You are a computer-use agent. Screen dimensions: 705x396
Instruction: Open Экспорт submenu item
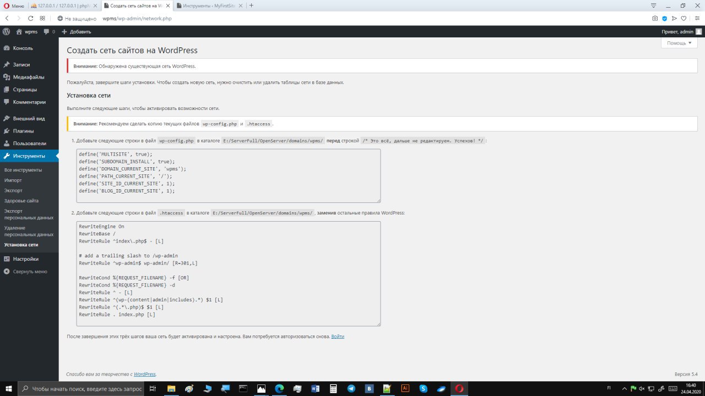pyautogui.click(x=14, y=190)
